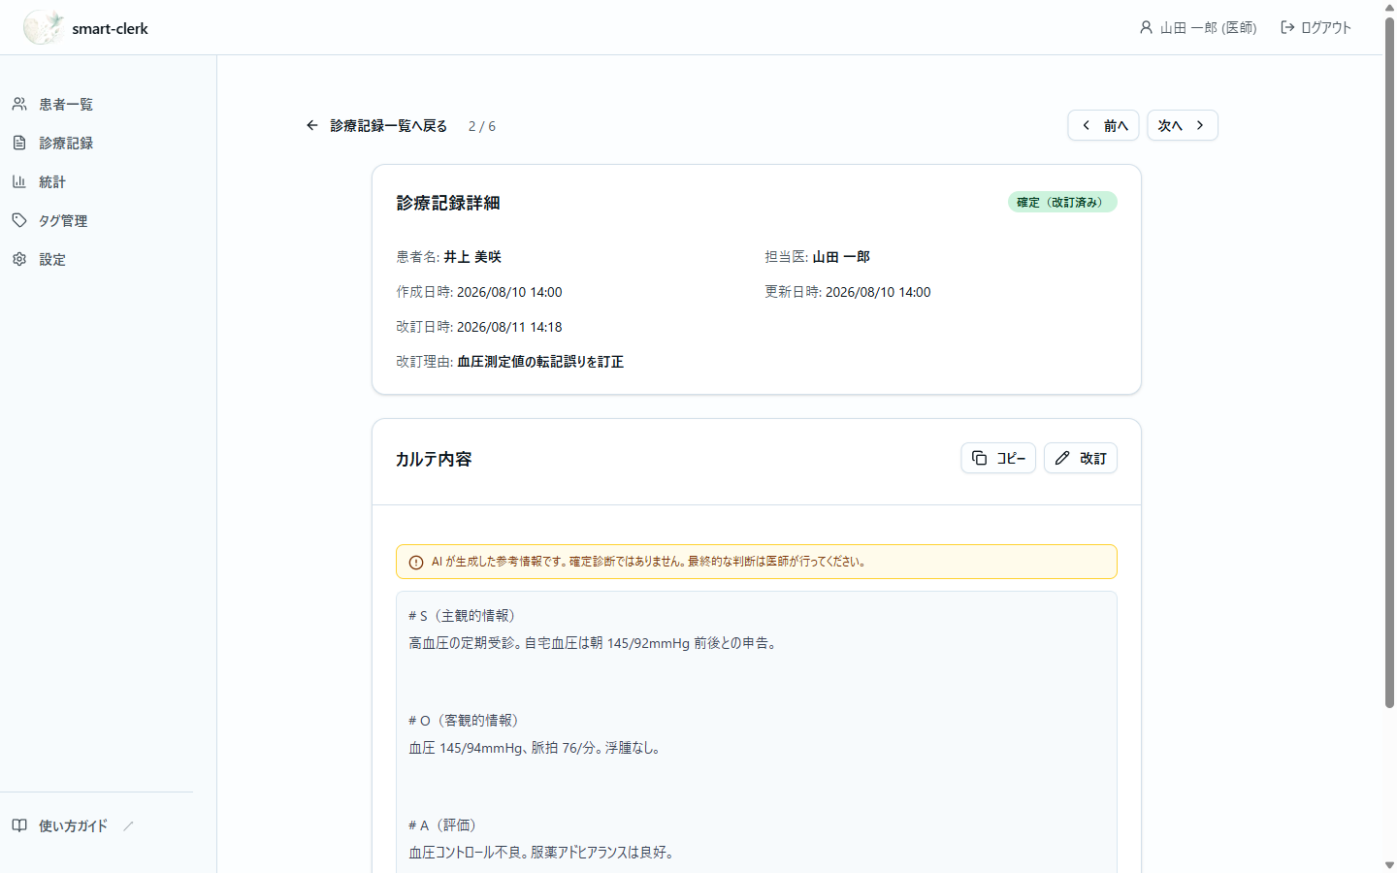Click the logout arrow icon

pos(1287,27)
